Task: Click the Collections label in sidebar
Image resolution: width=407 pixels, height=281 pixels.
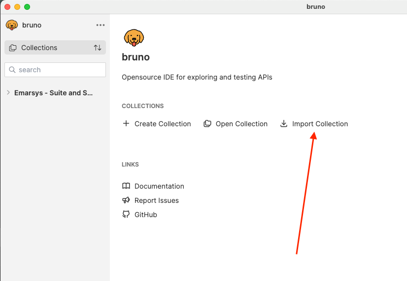Action: click(39, 48)
